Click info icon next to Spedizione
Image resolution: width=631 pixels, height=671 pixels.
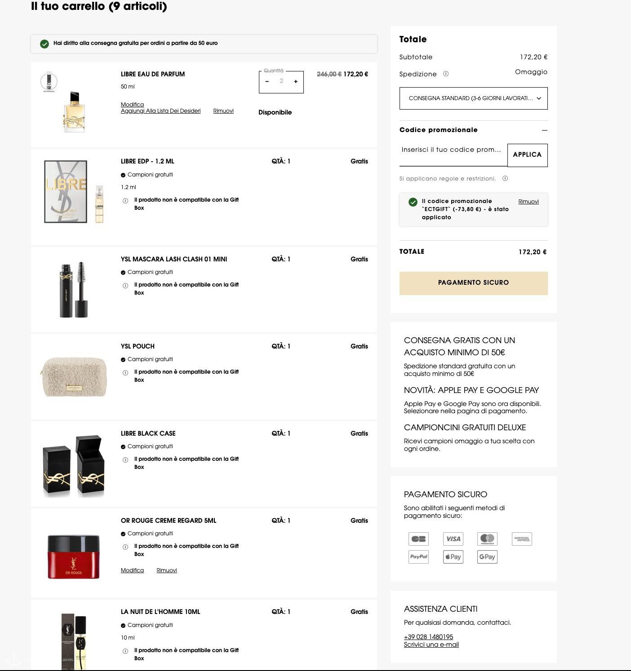coord(446,74)
